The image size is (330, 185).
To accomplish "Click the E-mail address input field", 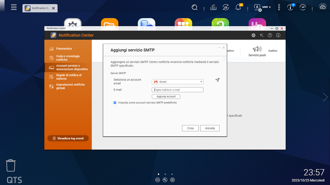I will 178,90.
